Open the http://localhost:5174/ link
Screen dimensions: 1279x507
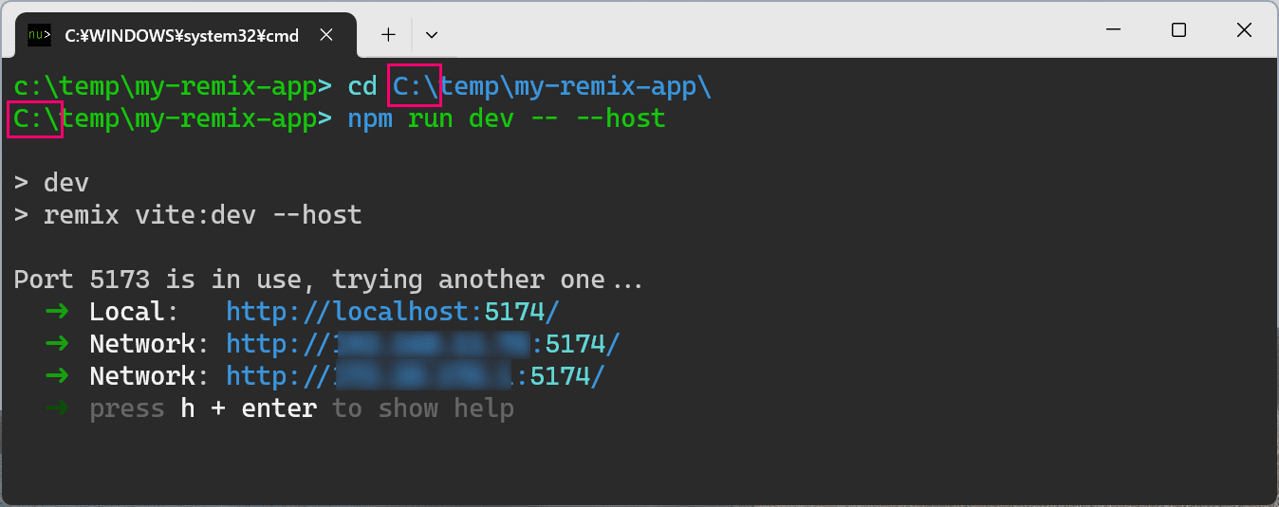(393, 312)
